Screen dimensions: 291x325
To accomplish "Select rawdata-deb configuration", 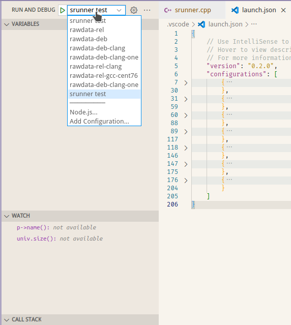I will click(104, 39).
